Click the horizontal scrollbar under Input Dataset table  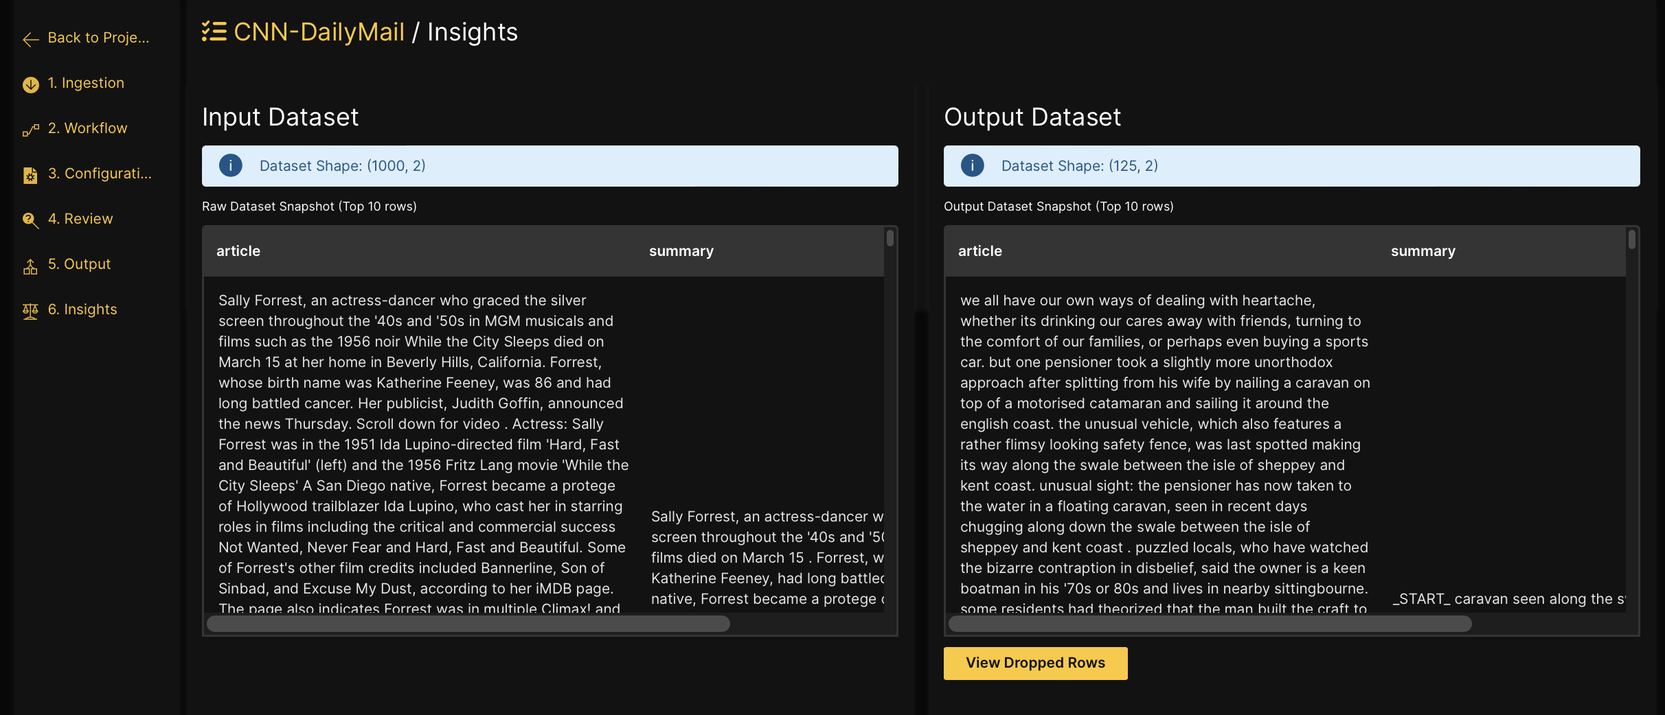tap(467, 624)
